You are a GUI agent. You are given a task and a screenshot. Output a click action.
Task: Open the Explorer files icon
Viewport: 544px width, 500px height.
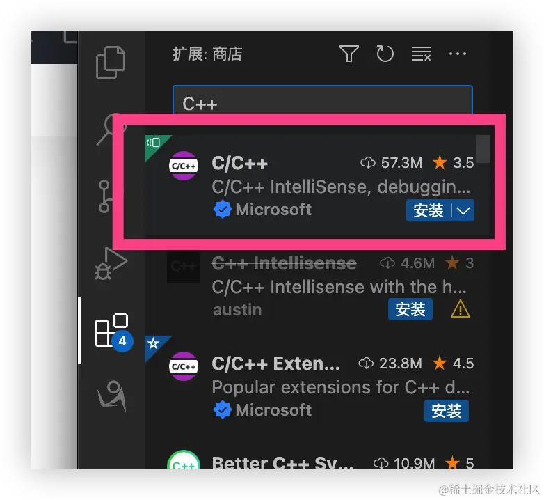click(111, 62)
